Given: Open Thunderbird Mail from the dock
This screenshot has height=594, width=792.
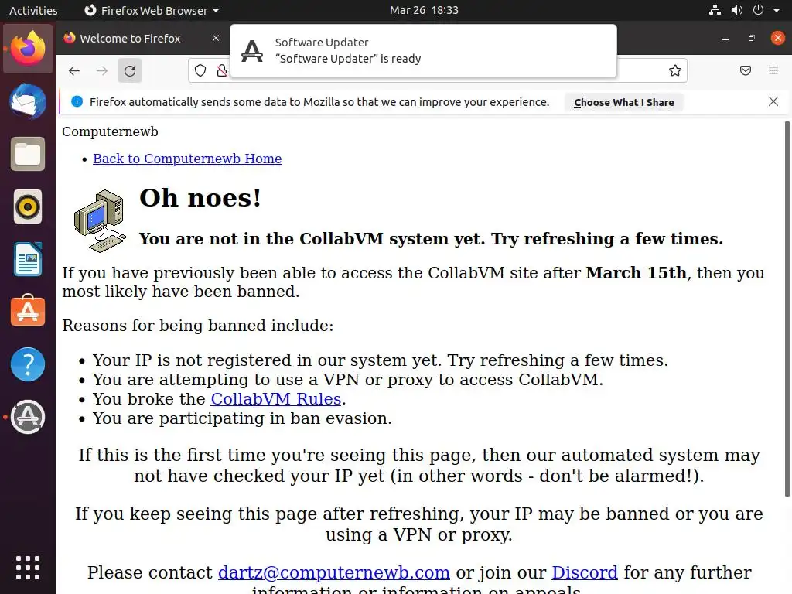Looking at the screenshot, I should click(28, 101).
